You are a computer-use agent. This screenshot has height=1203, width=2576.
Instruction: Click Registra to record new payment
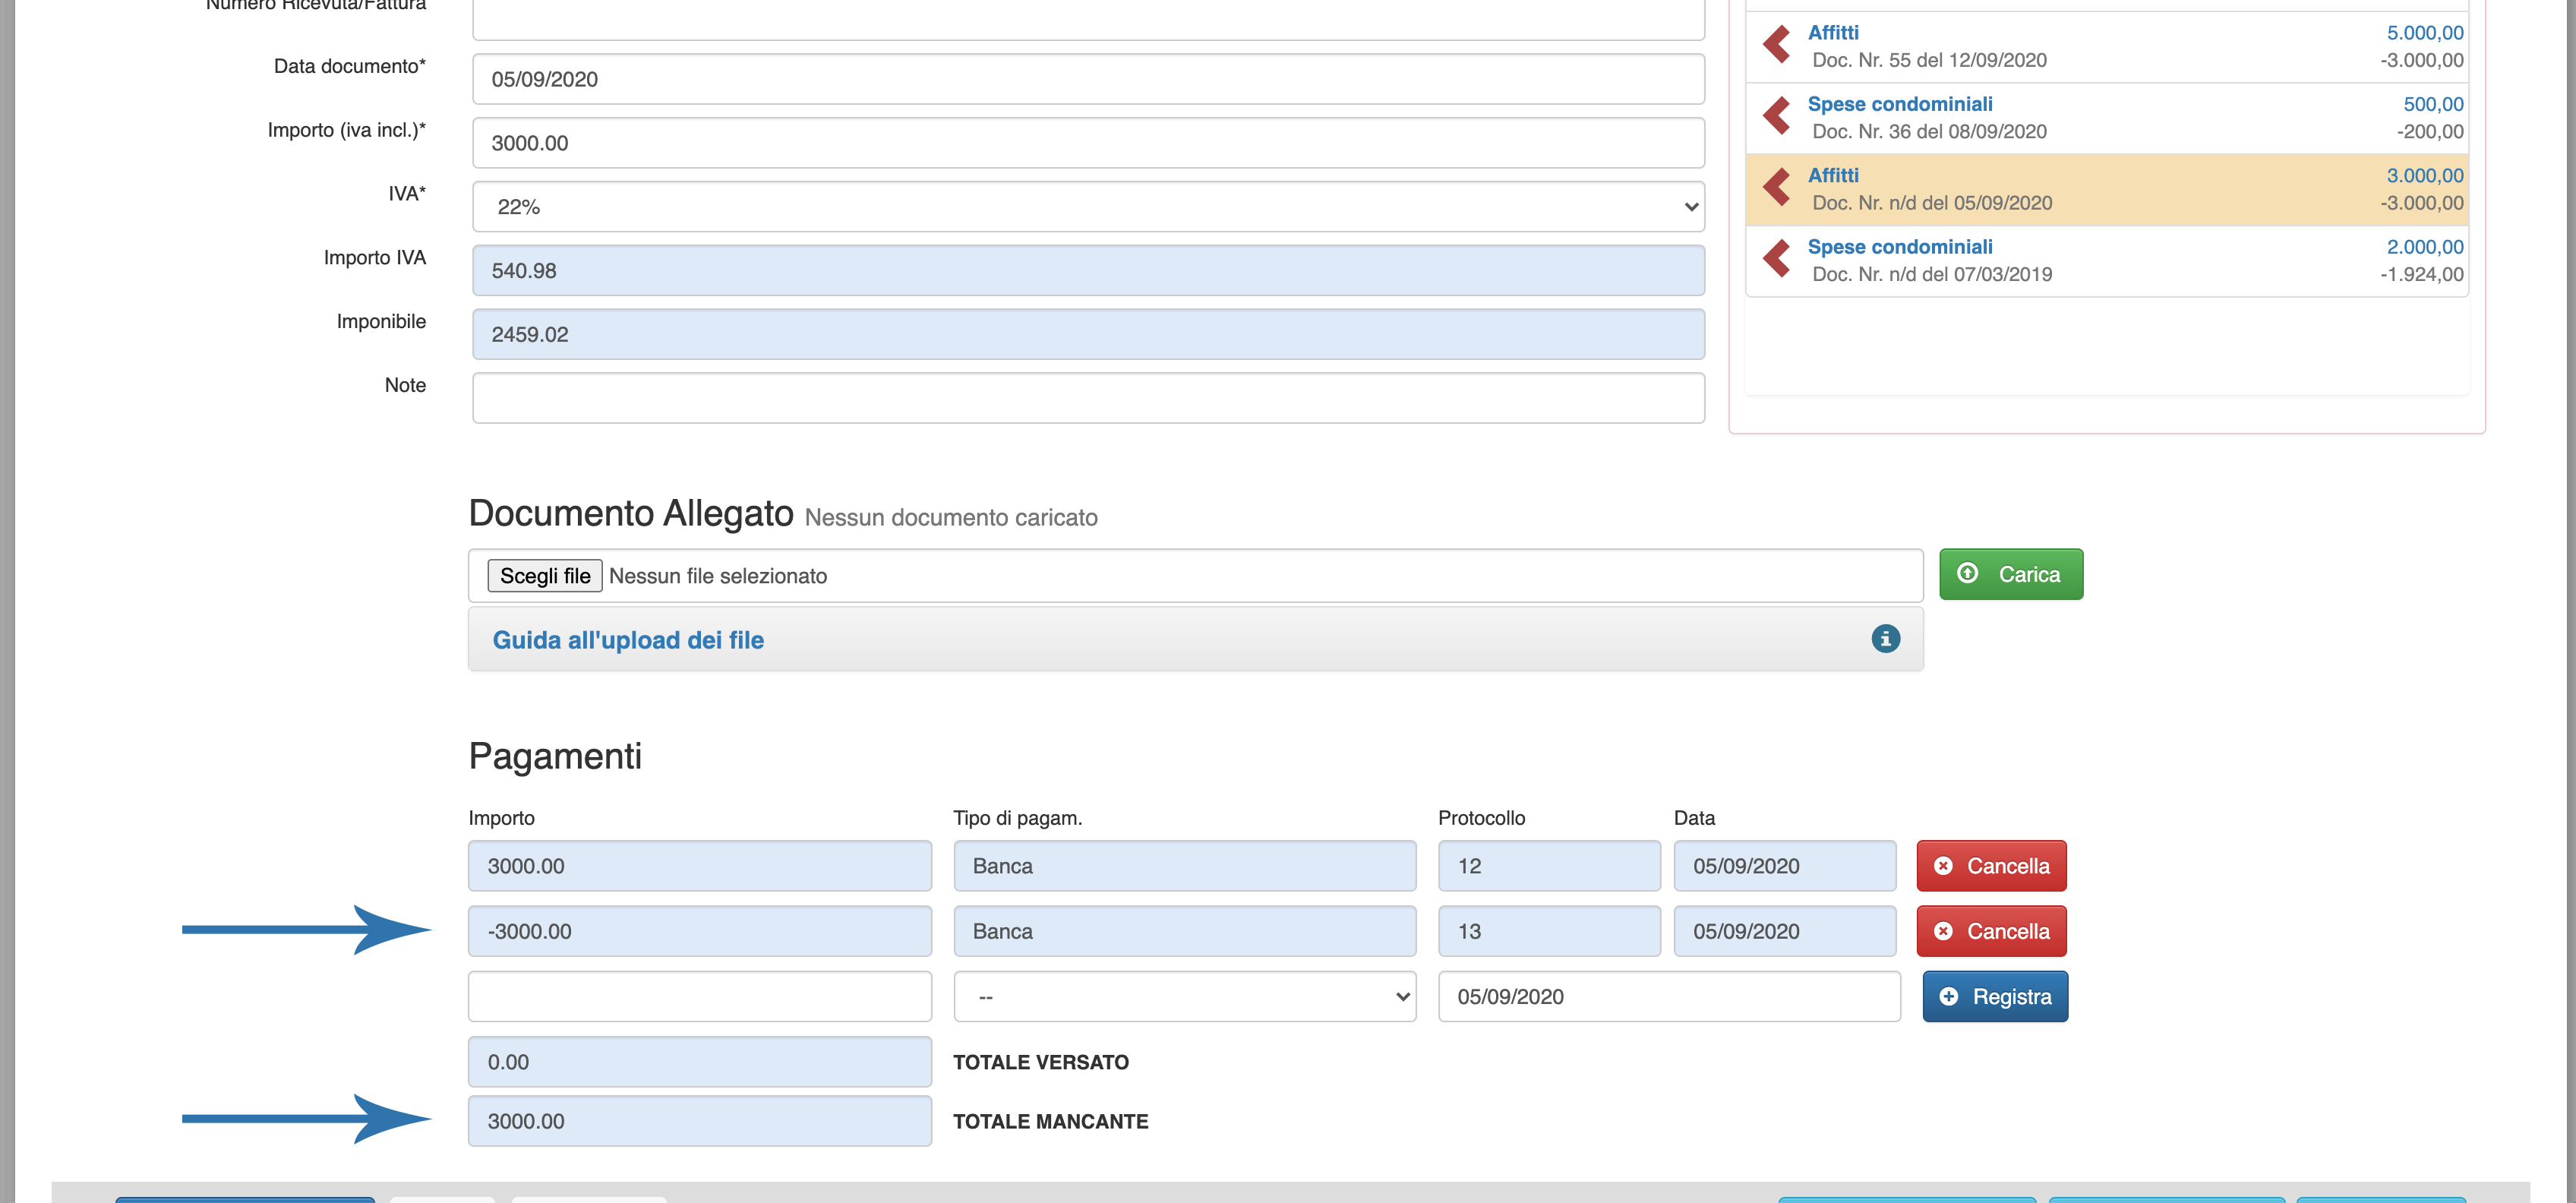point(1994,997)
